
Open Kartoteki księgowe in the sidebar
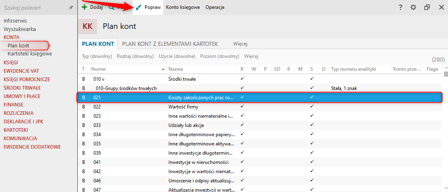point(29,53)
